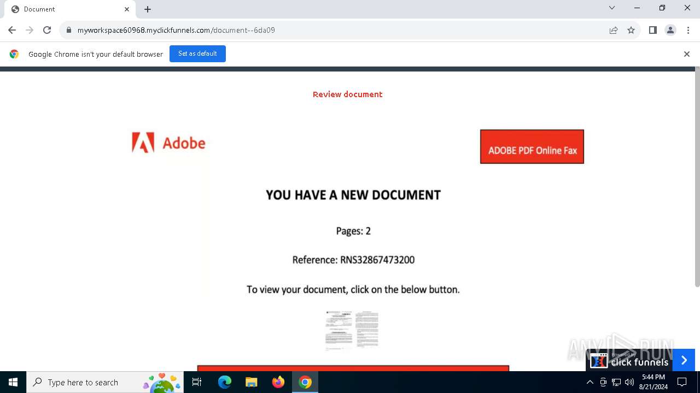
Task: Go back to previous page
Action: 12,30
